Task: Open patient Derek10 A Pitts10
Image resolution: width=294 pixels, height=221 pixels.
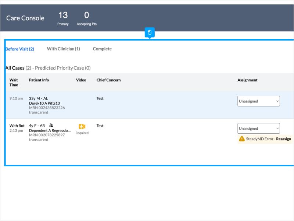Action: [x=44, y=103]
